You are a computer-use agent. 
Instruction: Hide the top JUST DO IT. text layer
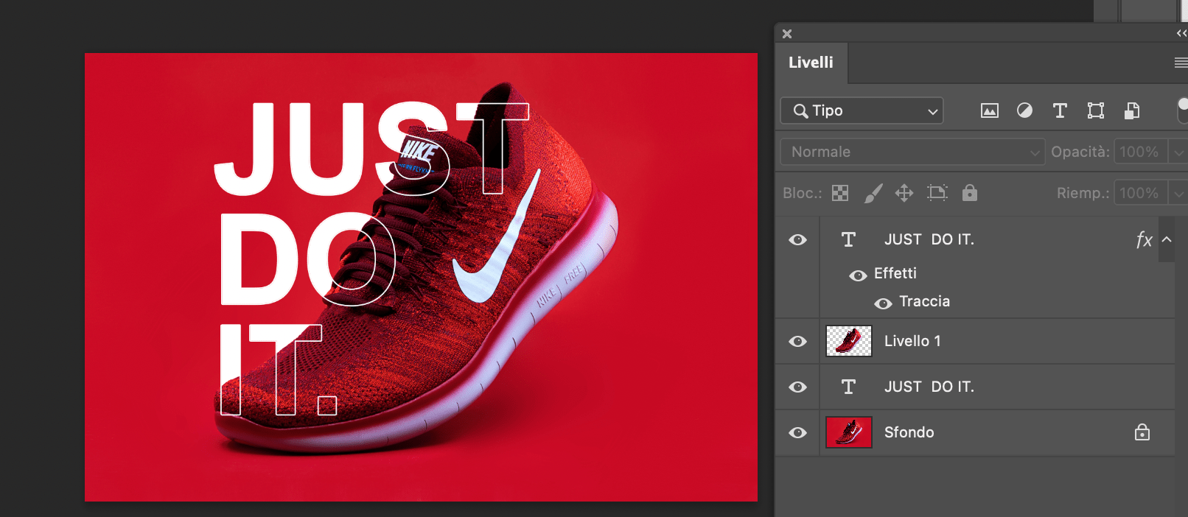click(x=797, y=239)
